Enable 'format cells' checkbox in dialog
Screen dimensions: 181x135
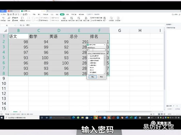pos(89,61)
